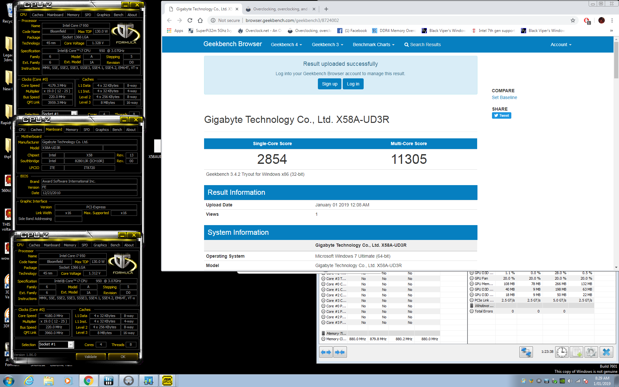
Task: Click the volume speaker tray icon
Action: [x=570, y=381]
